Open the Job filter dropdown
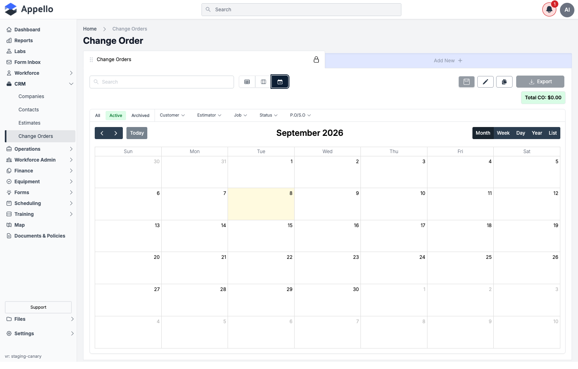This screenshot has width=578, height=369. click(x=240, y=115)
